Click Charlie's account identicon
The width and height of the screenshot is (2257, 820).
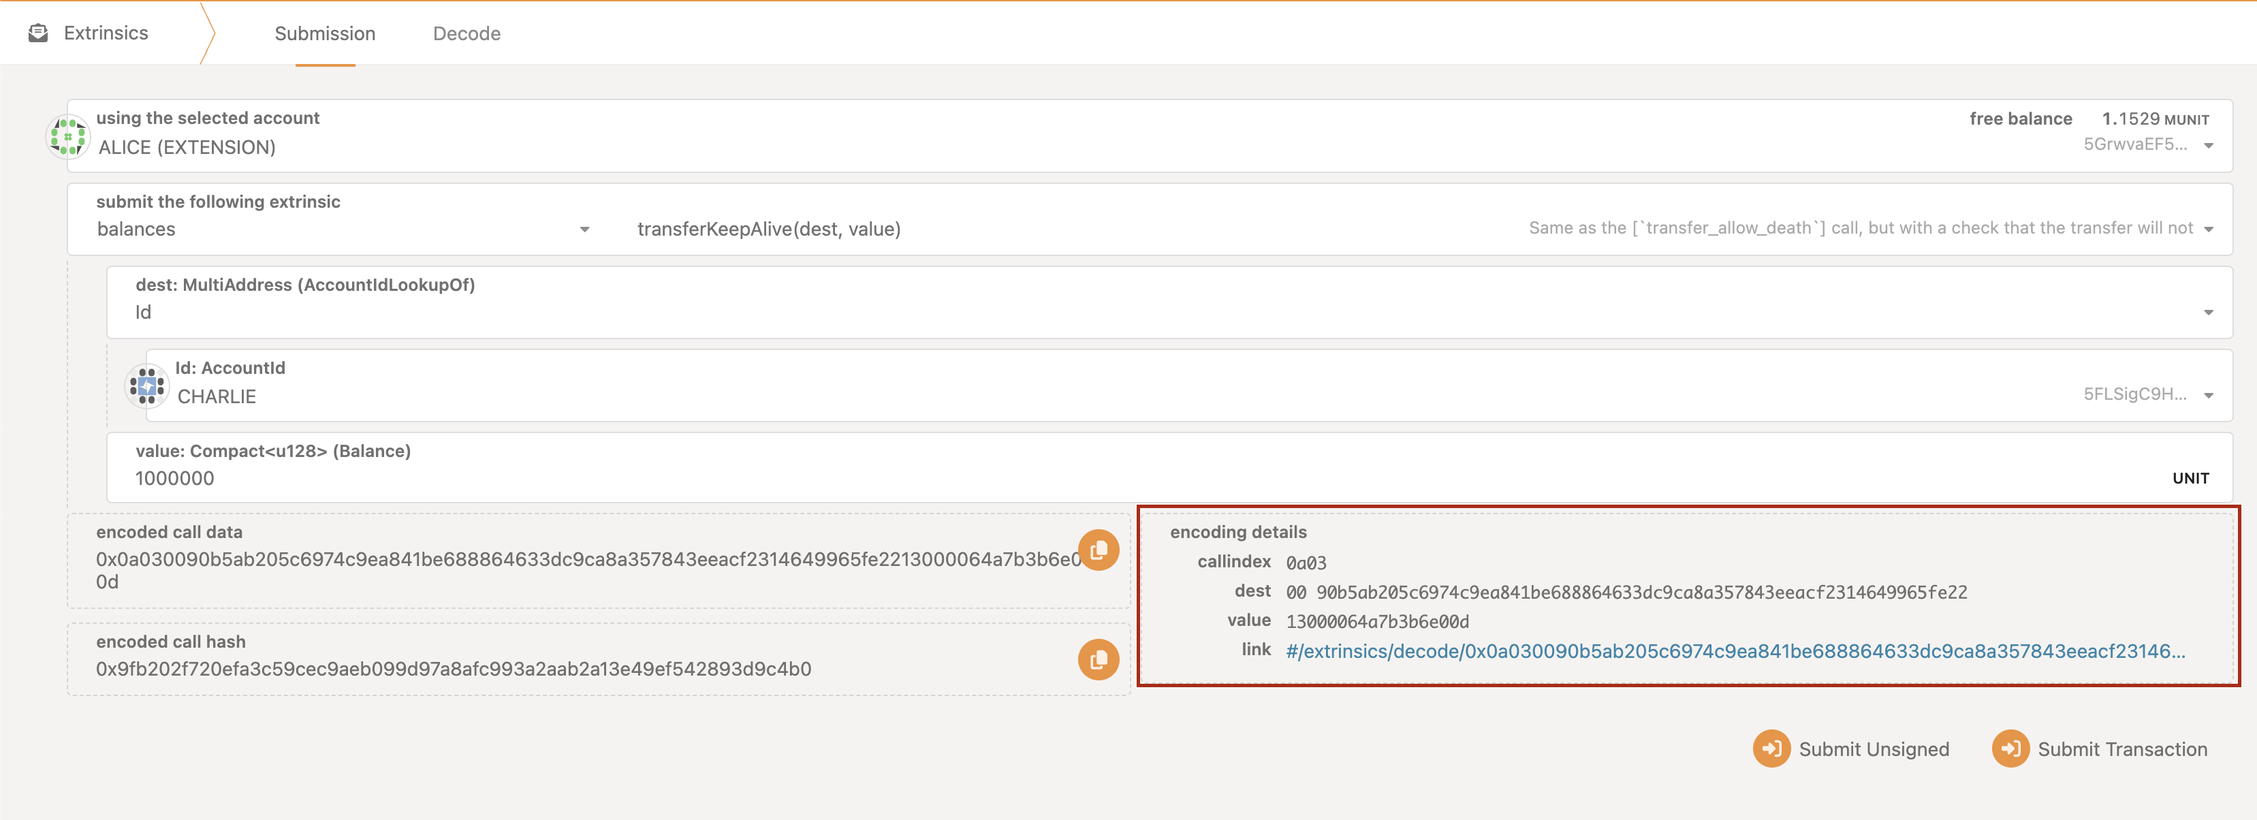pos(147,385)
